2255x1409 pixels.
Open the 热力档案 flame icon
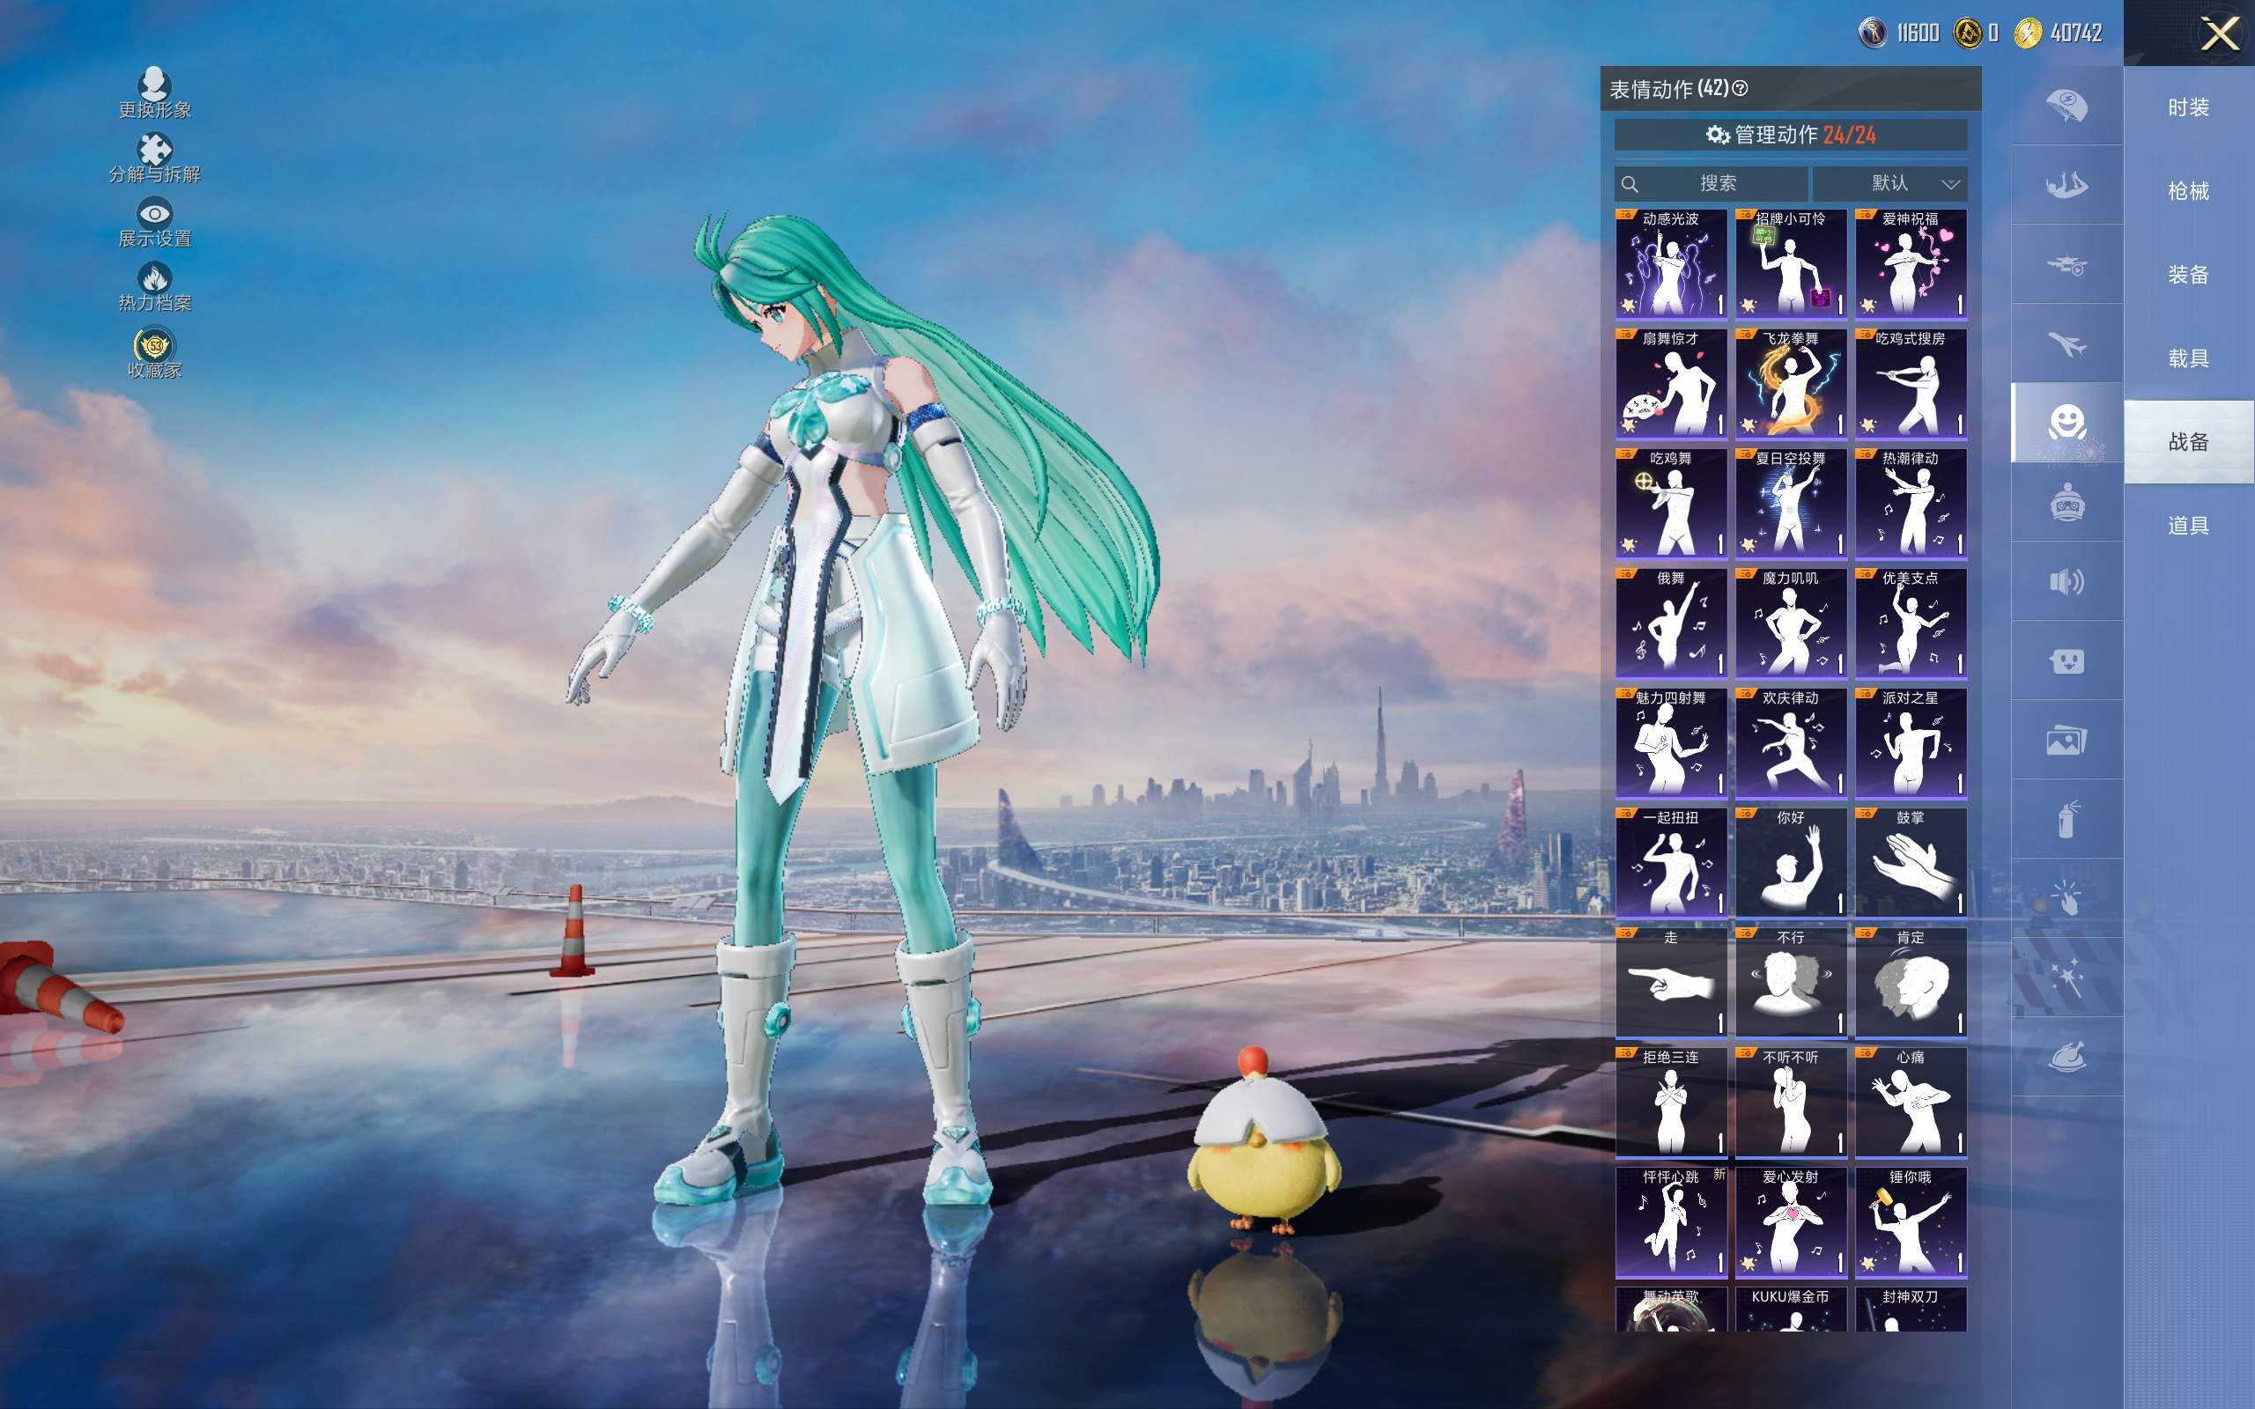click(x=155, y=286)
